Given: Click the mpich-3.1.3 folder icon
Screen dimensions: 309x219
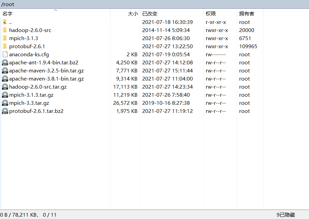Looking at the screenshot, I should [x=5, y=38].
